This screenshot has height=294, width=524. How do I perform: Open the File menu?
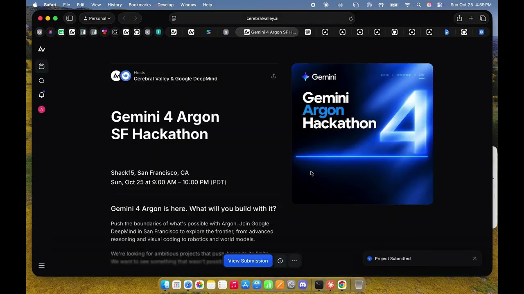[x=66, y=5]
